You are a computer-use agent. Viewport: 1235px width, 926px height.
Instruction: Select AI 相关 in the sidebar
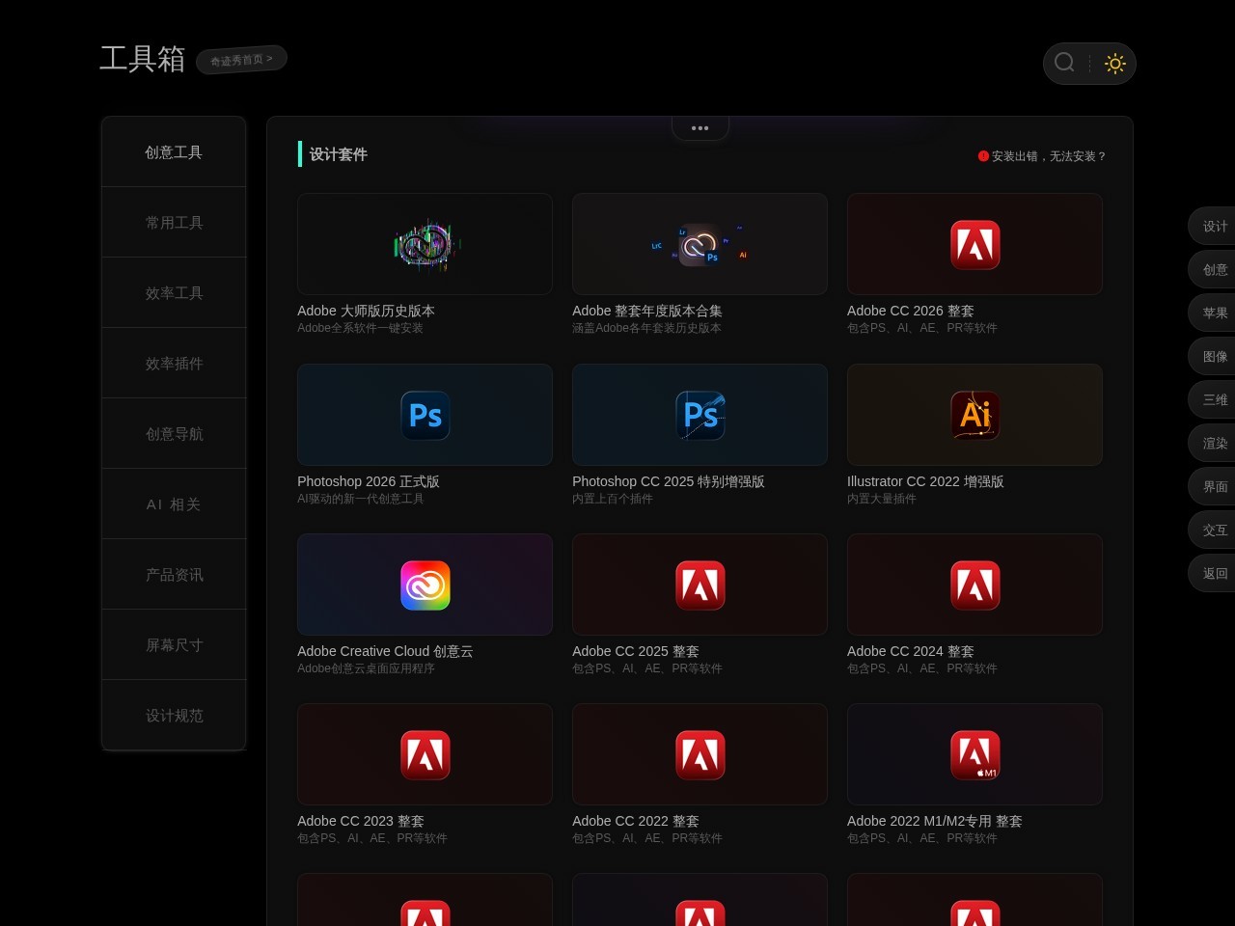point(174,504)
